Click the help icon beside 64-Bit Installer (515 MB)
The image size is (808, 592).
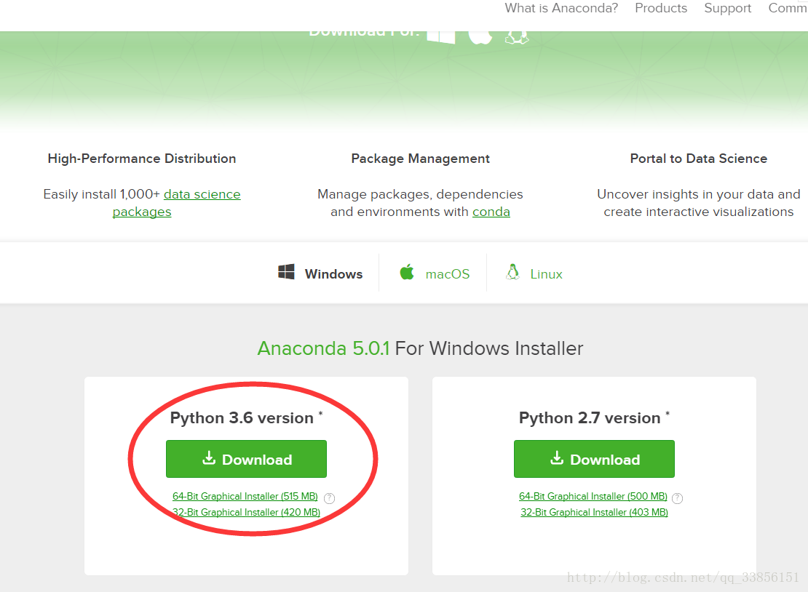click(x=329, y=497)
